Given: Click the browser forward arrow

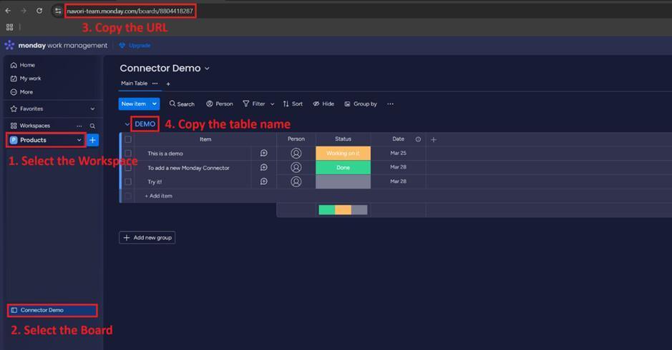Looking at the screenshot, I should 24,11.
